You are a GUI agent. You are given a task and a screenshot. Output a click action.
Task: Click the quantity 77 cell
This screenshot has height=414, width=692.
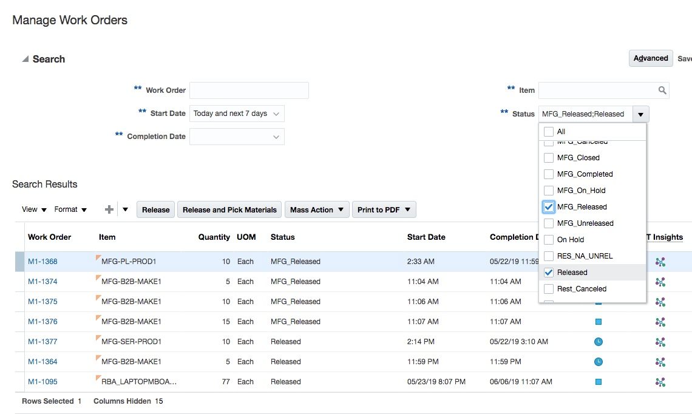[x=226, y=382]
